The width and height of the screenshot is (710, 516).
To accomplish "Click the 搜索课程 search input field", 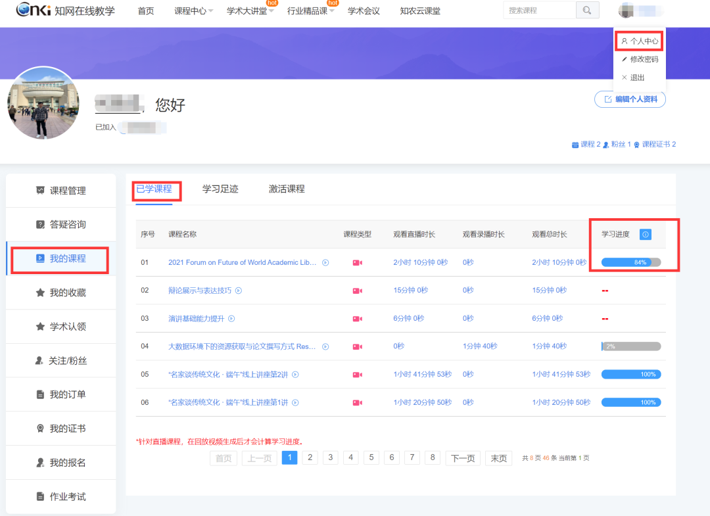I will point(540,11).
